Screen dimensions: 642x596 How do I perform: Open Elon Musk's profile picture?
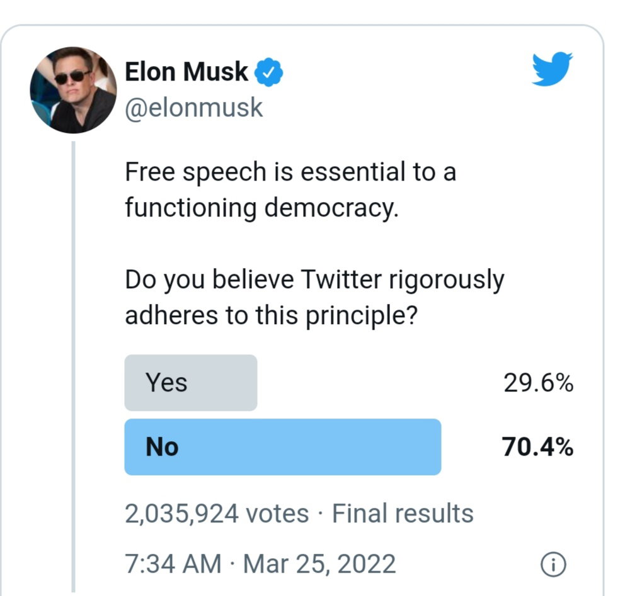(73, 90)
